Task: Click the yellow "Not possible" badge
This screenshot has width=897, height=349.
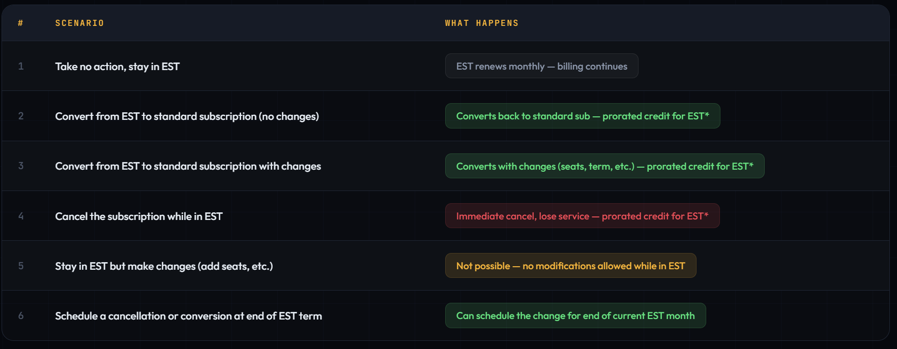Action: click(570, 266)
